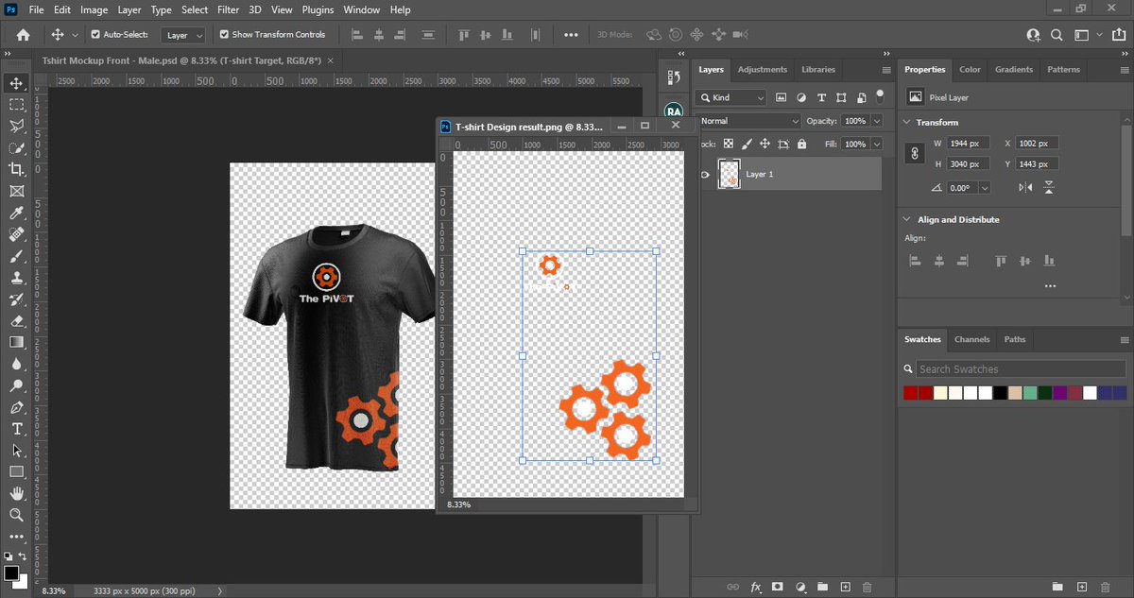
Task: Select the Eyedropper tool
Action: (x=16, y=213)
